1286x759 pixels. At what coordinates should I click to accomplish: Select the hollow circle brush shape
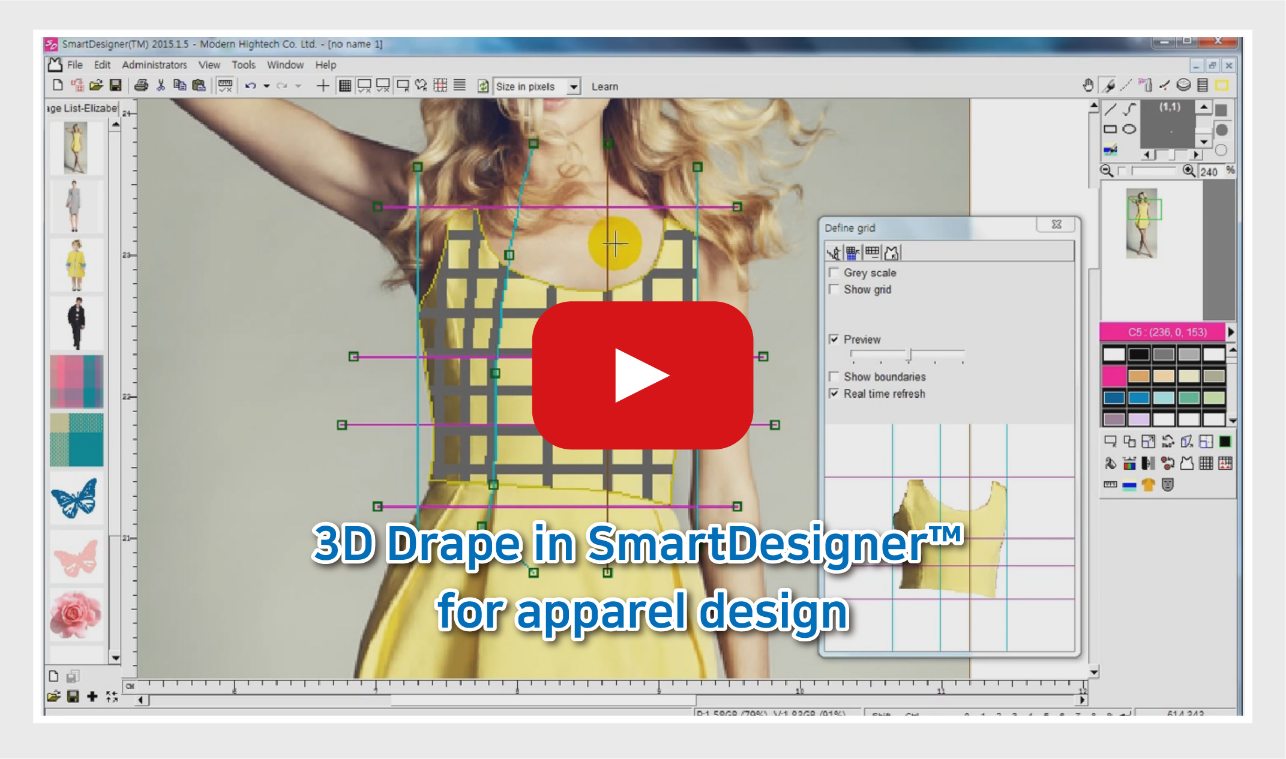click(1221, 150)
